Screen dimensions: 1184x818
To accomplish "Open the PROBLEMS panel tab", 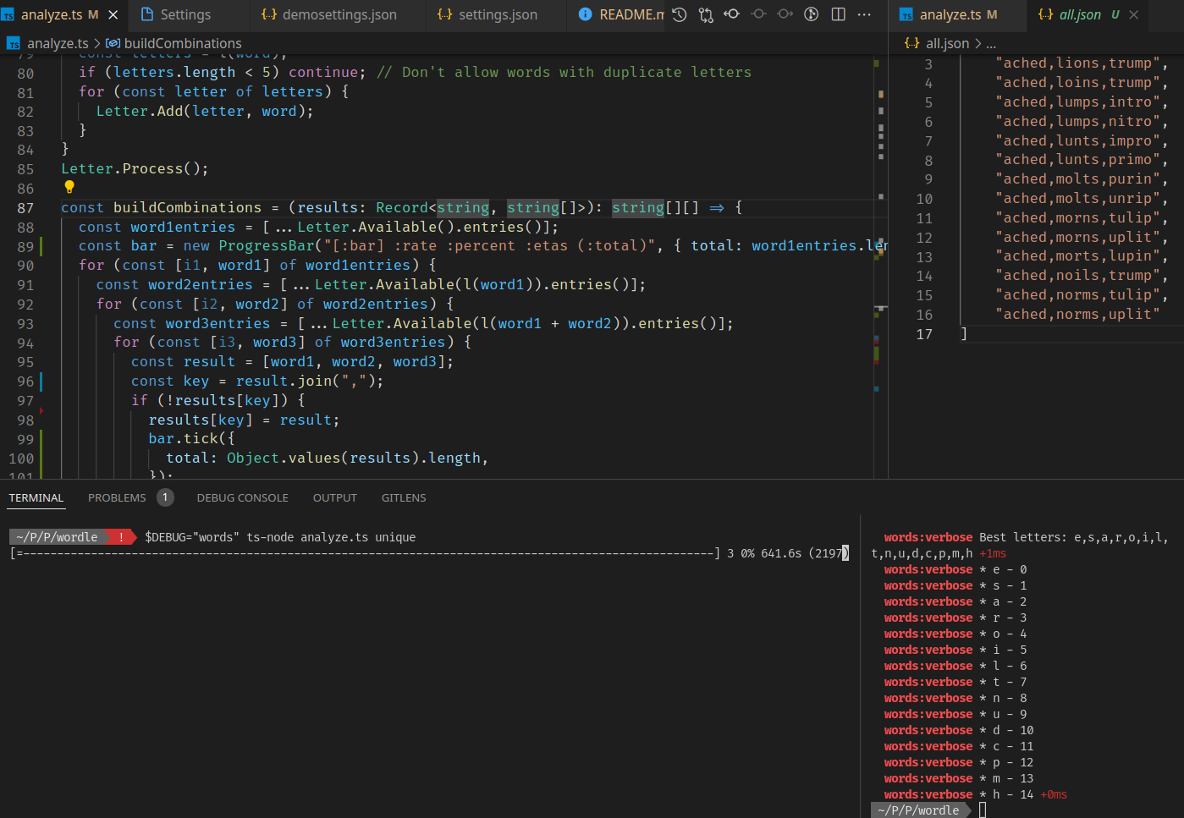I will pyautogui.click(x=117, y=497).
